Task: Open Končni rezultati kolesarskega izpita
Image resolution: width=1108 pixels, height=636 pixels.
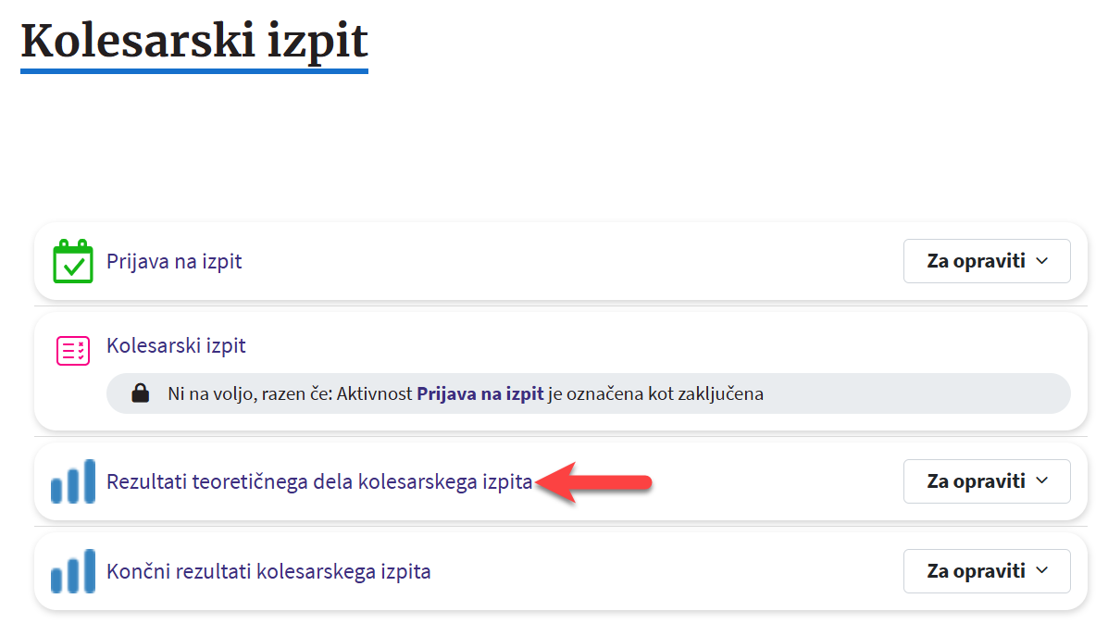Action: (268, 571)
